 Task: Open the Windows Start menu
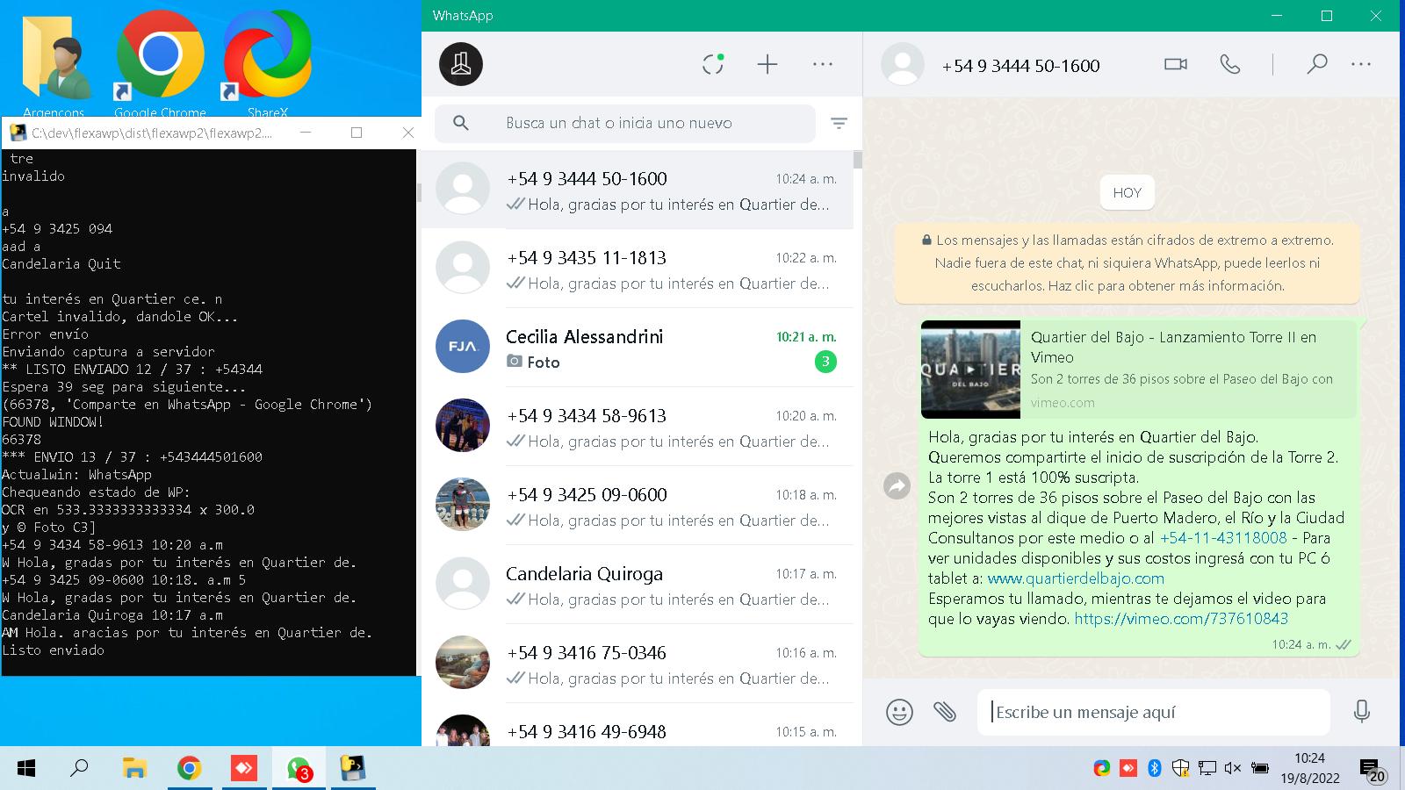pyautogui.click(x=26, y=769)
